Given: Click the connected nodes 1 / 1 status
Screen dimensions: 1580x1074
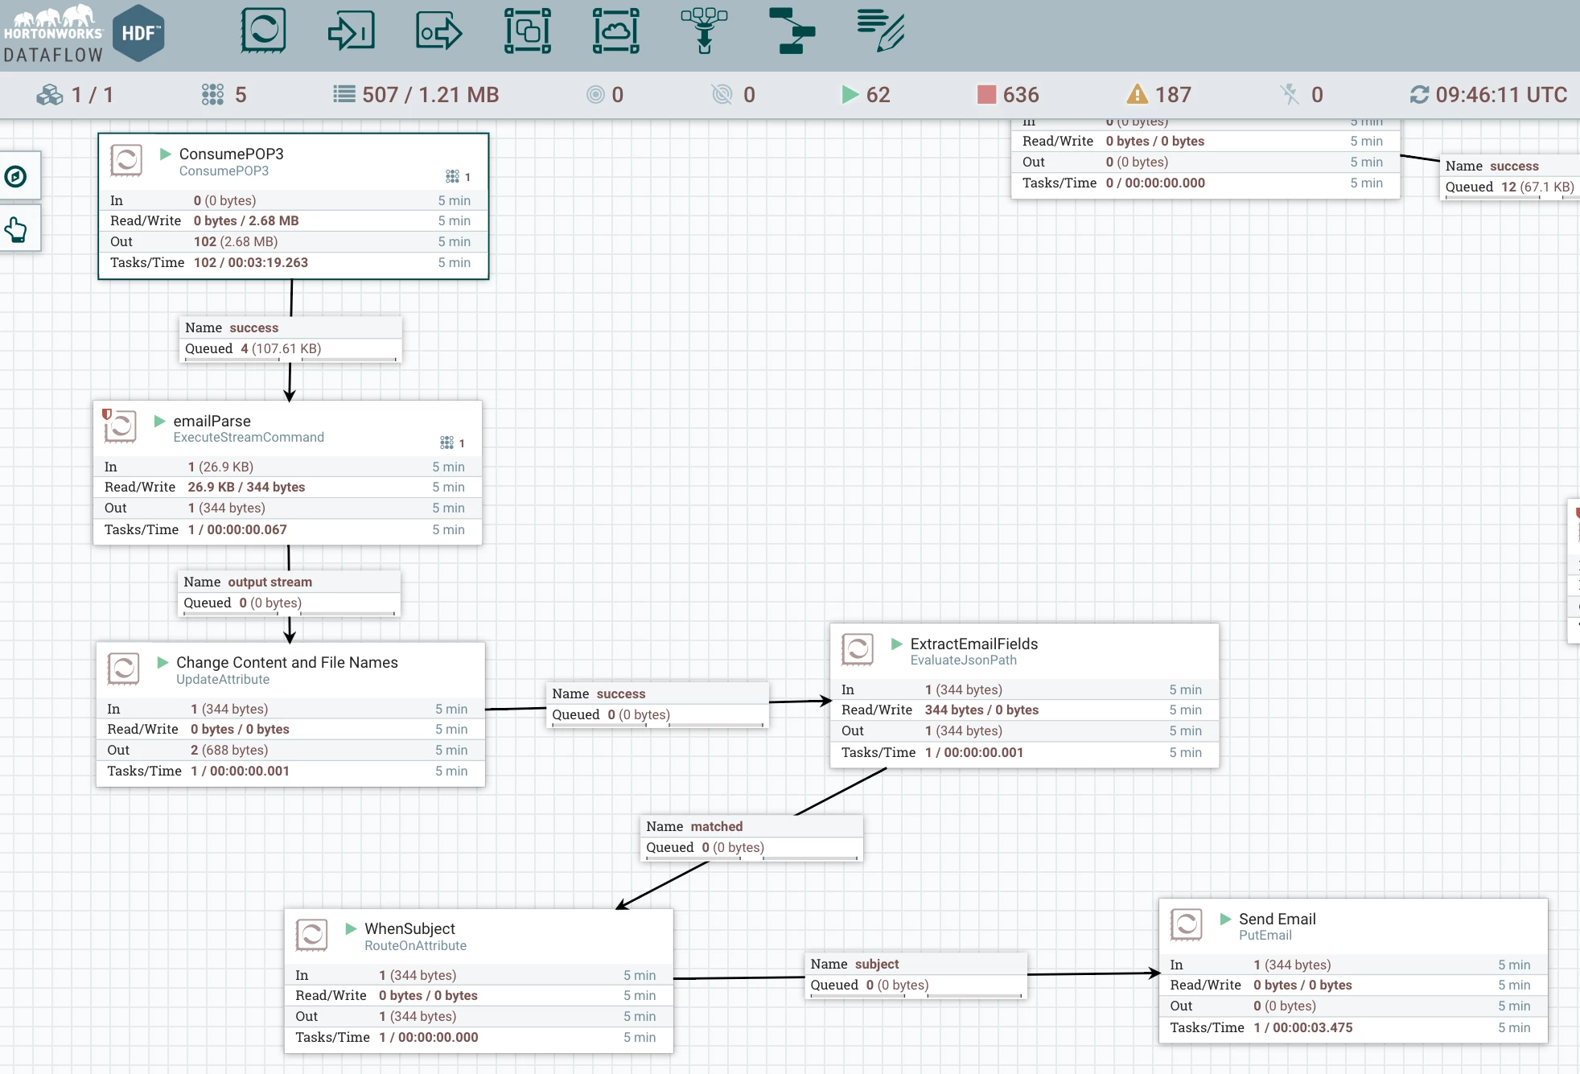Looking at the screenshot, I should (75, 95).
